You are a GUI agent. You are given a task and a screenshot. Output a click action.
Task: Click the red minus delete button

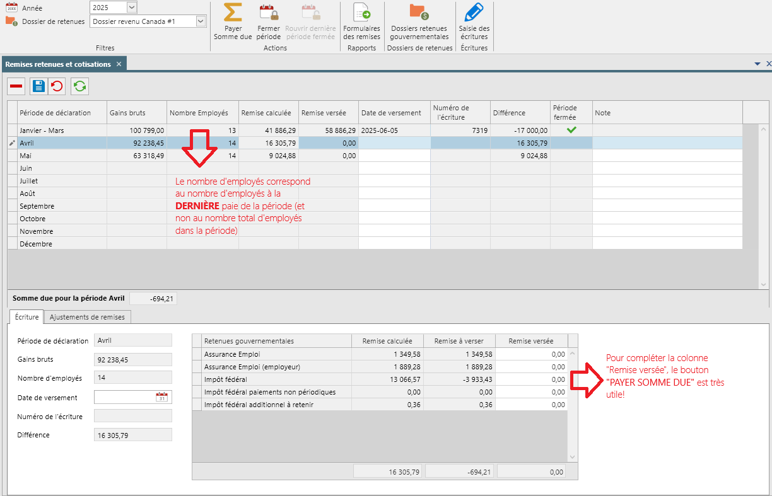[16, 86]
